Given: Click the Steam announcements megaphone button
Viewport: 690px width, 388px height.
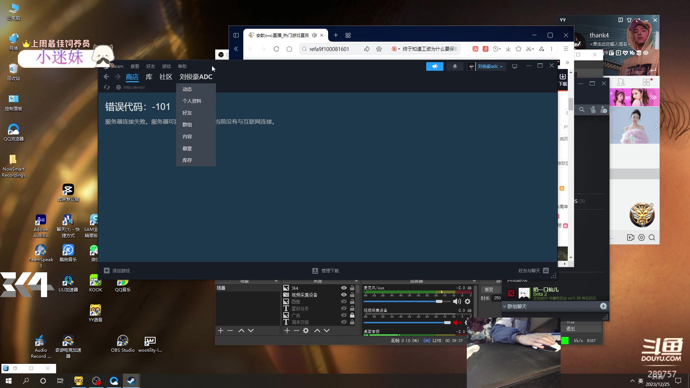Looking at the screenshot, I should coord(434,66).
